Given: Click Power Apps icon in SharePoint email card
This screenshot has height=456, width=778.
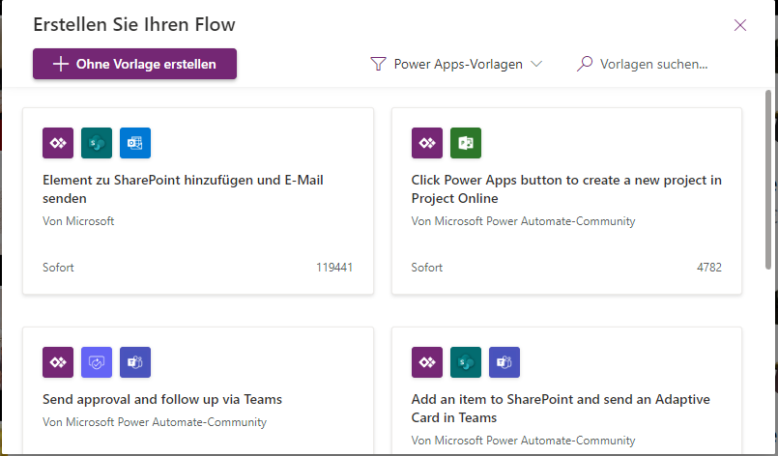Looking at the screenshot, I should tap(58, 143).
